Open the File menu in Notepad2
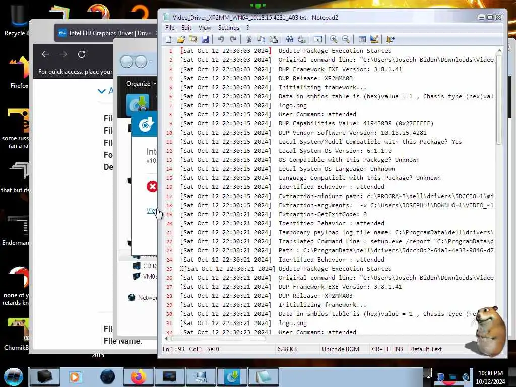This screenshot has height=387, width=516. pyautogui.click(x=170, y=28)
